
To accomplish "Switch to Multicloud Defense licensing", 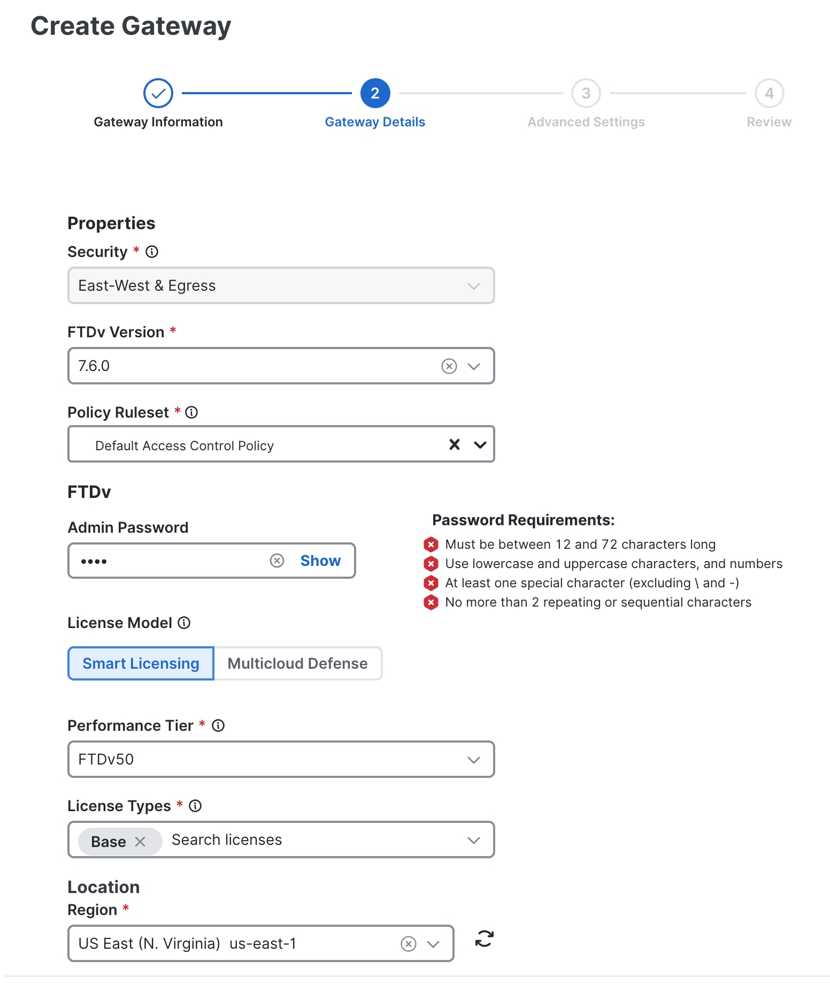I will coord(297,663).
